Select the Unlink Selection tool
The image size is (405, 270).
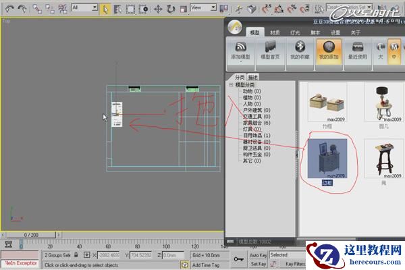pyautogui.click(x=50, y=9)
